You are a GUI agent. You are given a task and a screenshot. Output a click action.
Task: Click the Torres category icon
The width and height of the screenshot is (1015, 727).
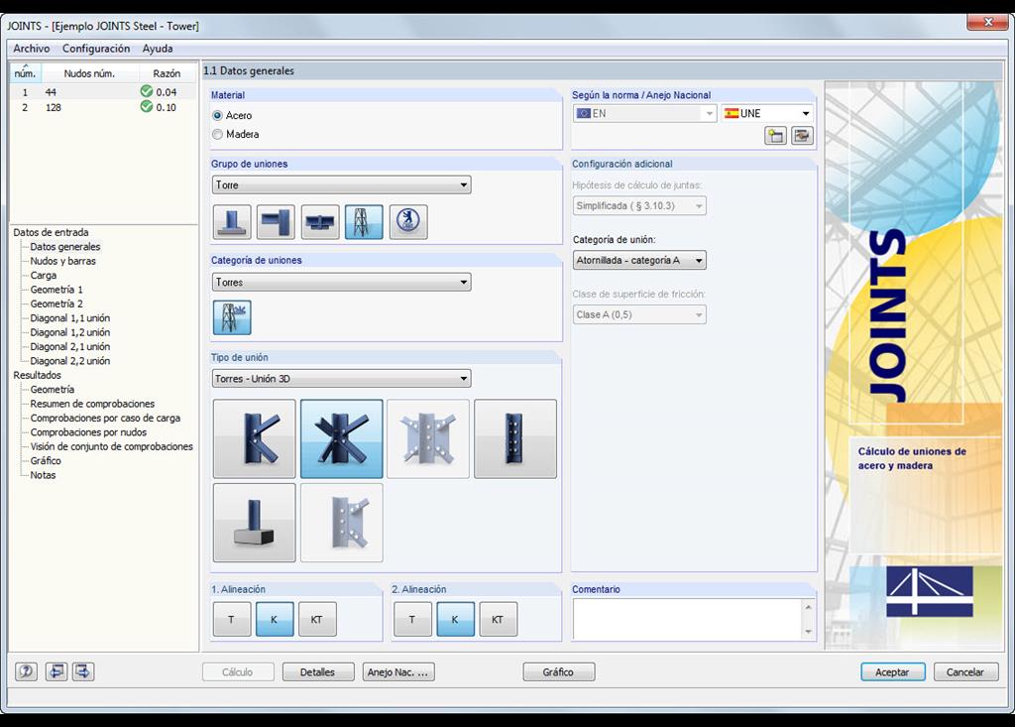(x=232, y=317)
